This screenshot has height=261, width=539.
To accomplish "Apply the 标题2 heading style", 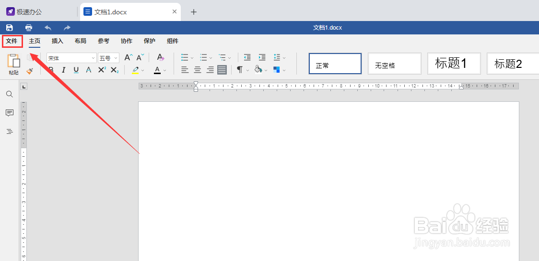I will coord(513,64).
